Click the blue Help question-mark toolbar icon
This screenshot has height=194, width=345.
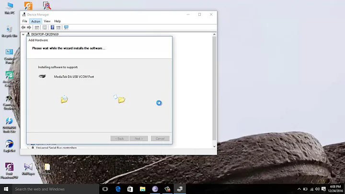pos(52,27)
